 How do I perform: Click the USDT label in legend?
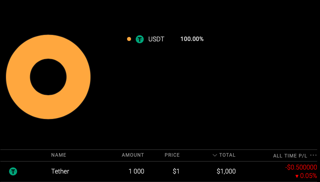(156, 39)
